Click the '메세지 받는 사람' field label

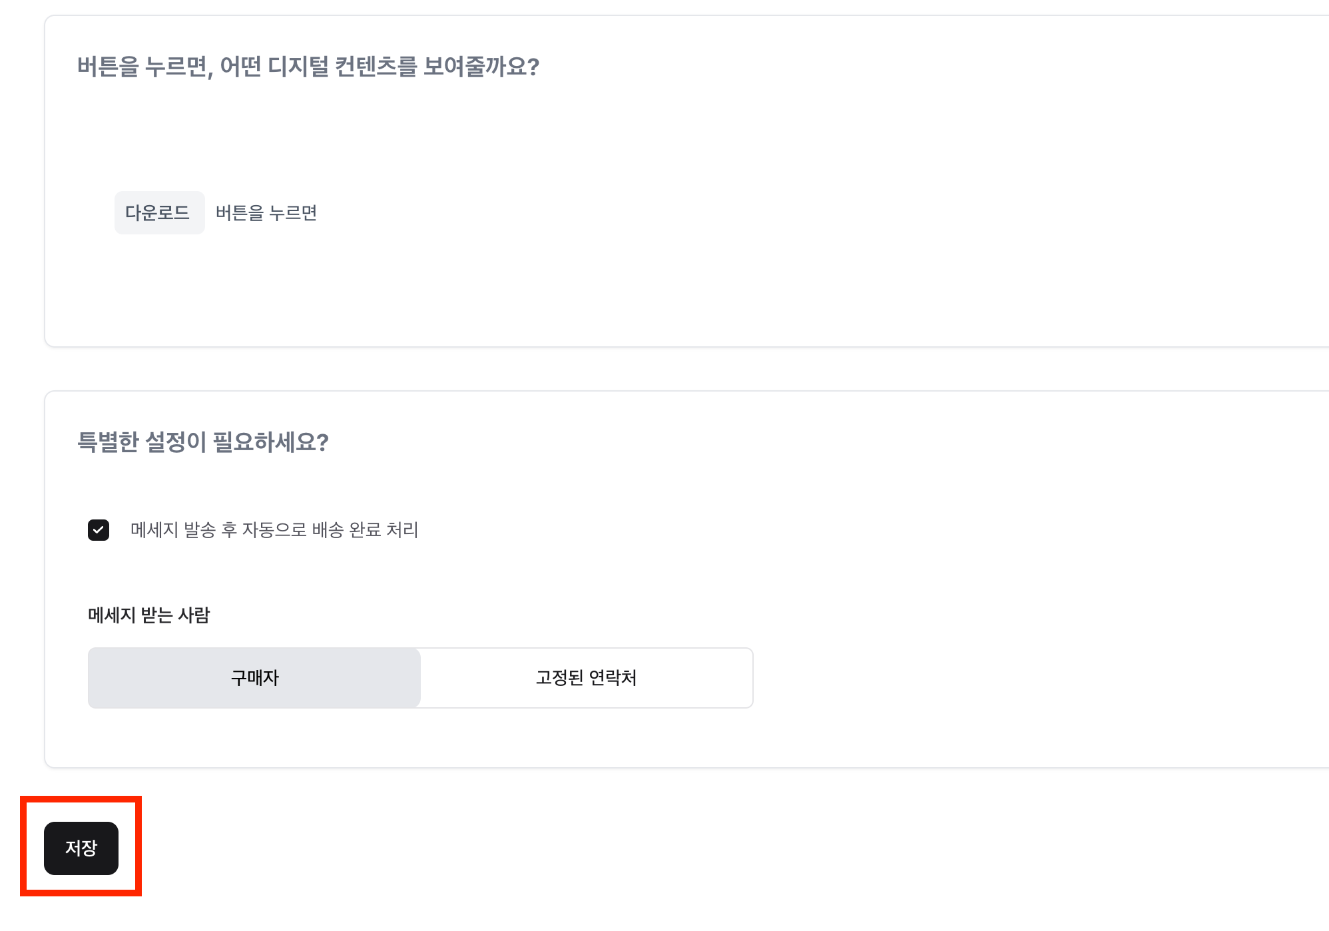(x=149, y=615)
